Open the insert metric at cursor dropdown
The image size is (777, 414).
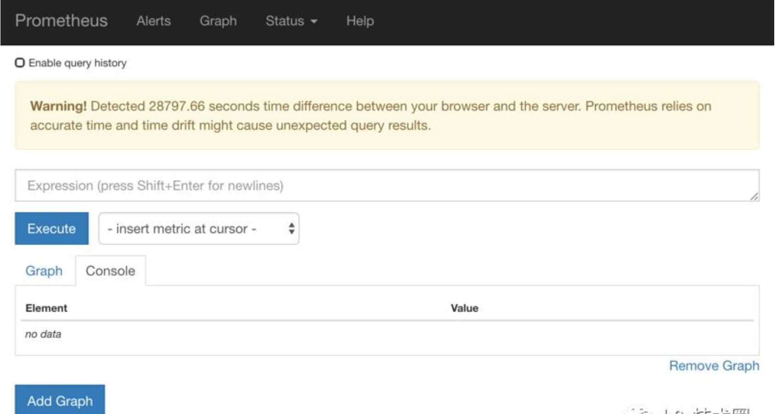(x=199, y=228)
